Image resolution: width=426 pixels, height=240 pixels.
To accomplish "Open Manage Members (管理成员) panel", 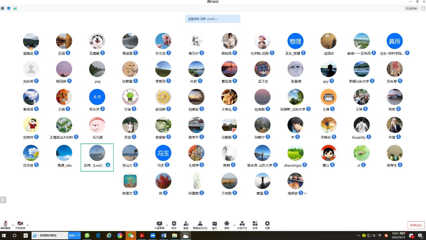I will click(200, 224).
